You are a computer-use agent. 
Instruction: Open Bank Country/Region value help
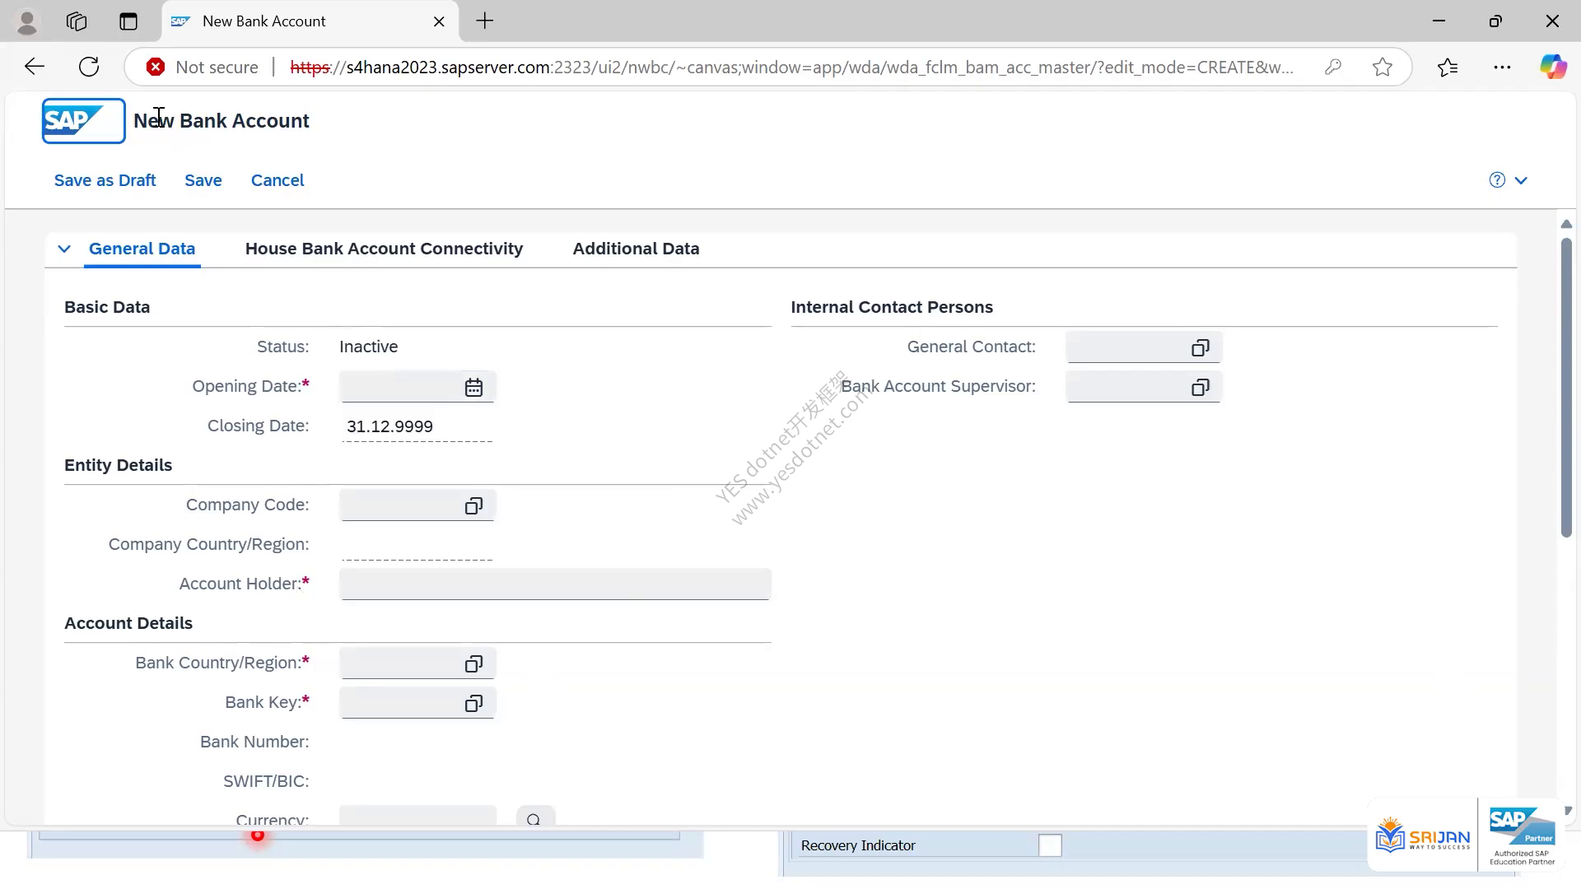click(473, 663)
